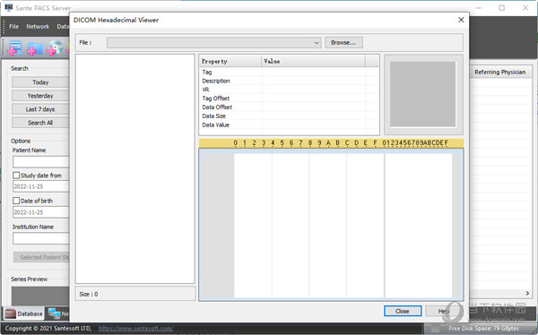The width and height of the screenshot is (538, 335).
Task: Click the Last 7 days button
Action: pyautogui.click(x=40, y=109)
